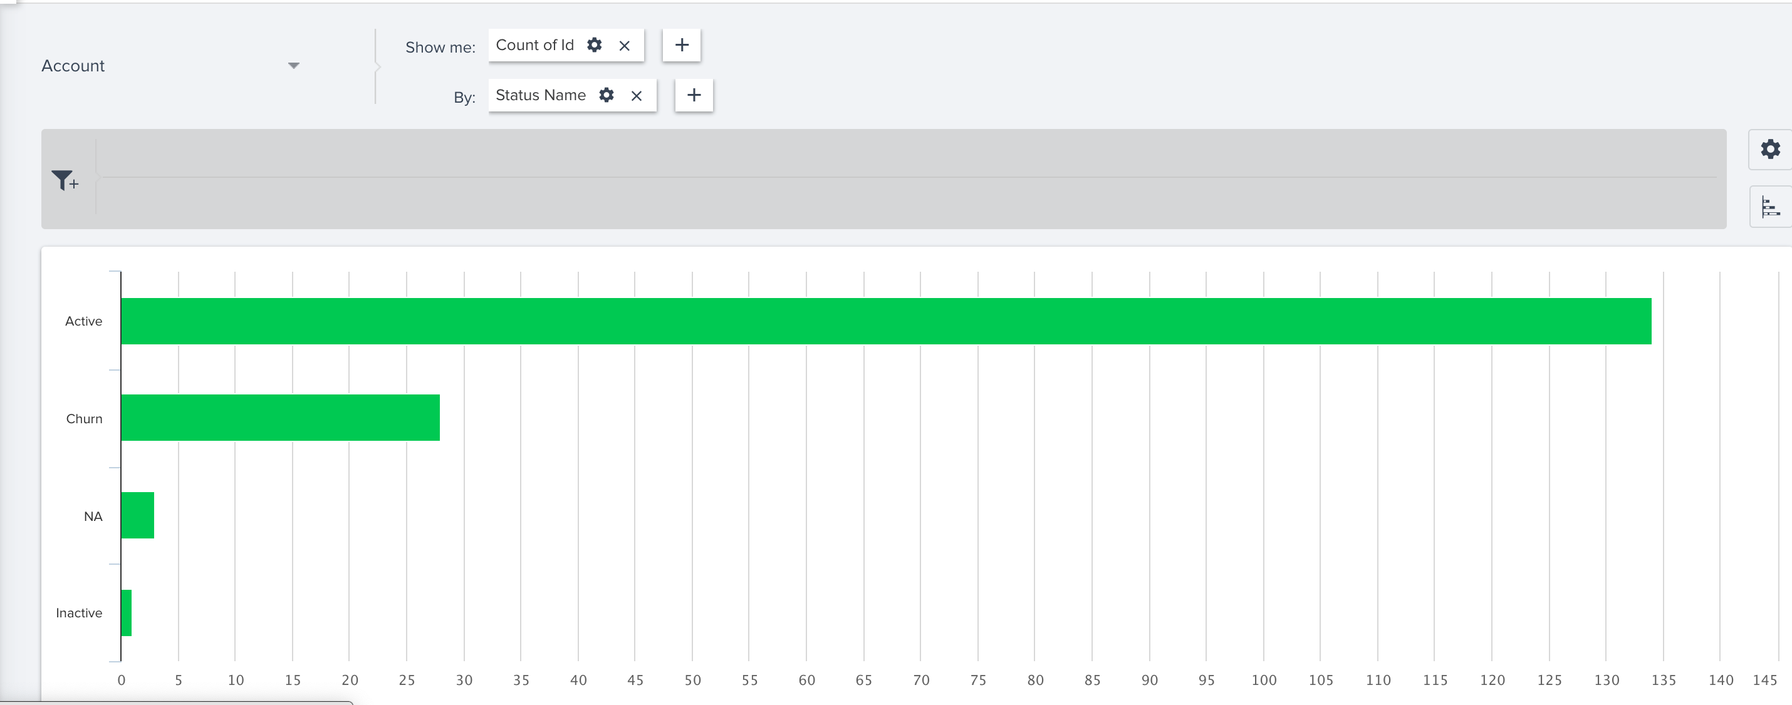Viewport: 1792px width, 705px height.
Task: Add another Show me field
Action: tap(682, 45)
